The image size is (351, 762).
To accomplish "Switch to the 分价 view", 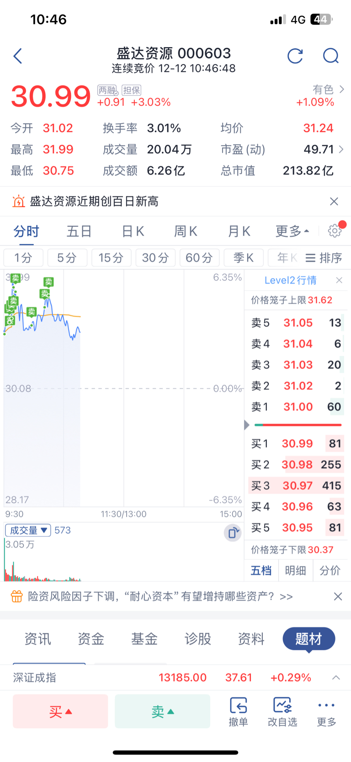I will point(330,570).
